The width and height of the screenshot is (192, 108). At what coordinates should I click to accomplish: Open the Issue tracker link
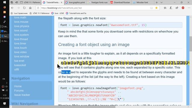click(22, 95)
